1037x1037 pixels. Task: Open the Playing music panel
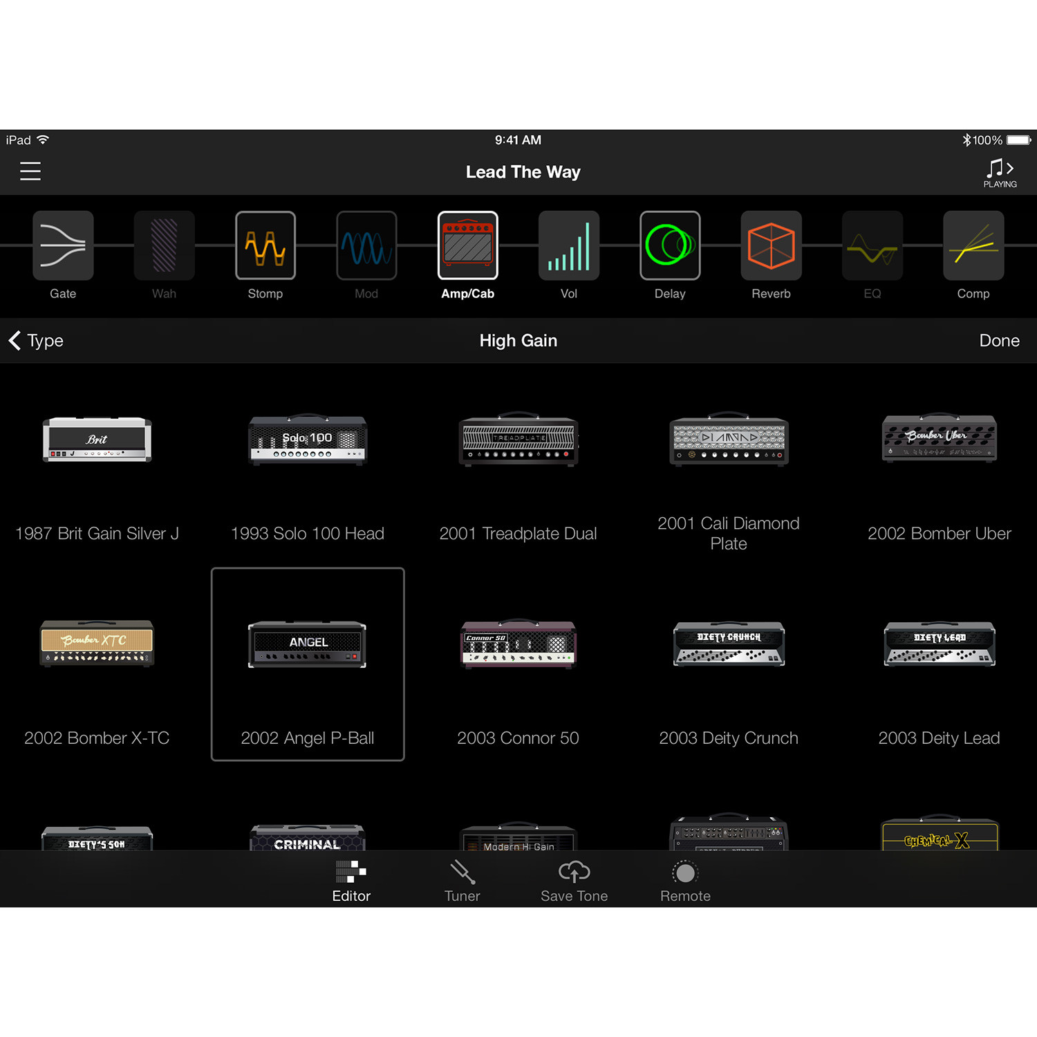pyautogui.click(x=1000, y=172)
